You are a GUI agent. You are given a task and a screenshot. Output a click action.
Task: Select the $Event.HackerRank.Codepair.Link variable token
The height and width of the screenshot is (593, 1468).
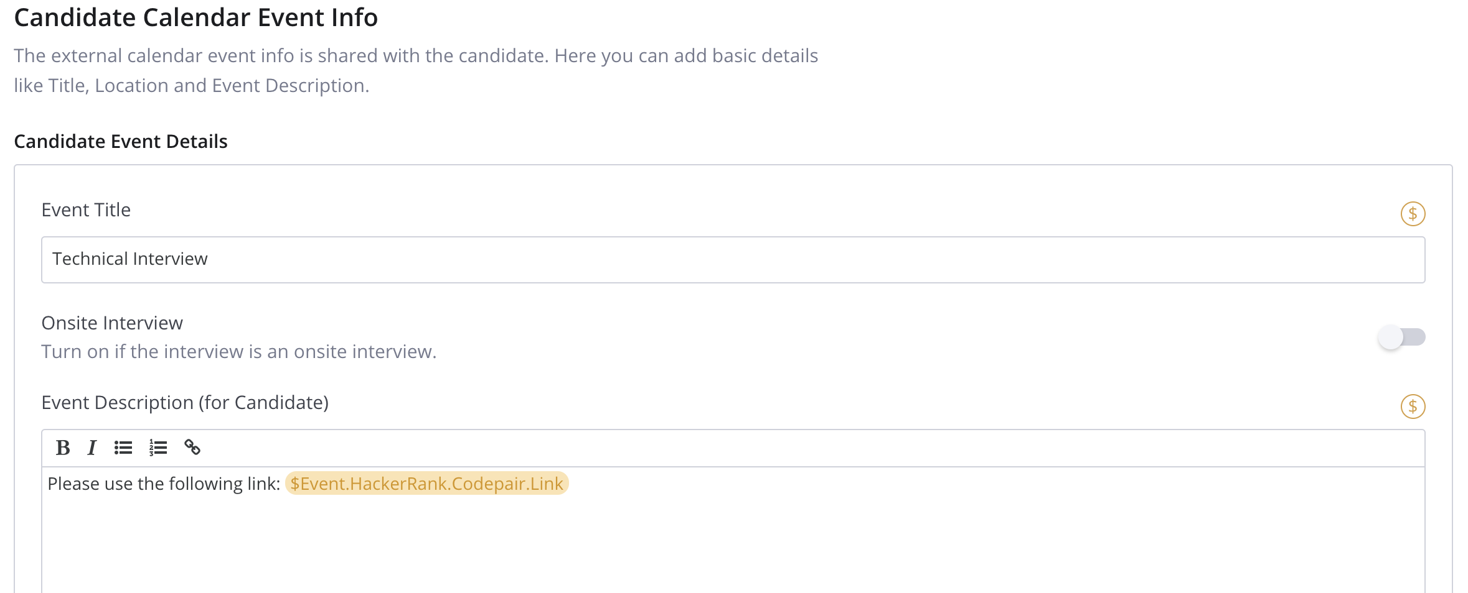[x=426, y=484]
